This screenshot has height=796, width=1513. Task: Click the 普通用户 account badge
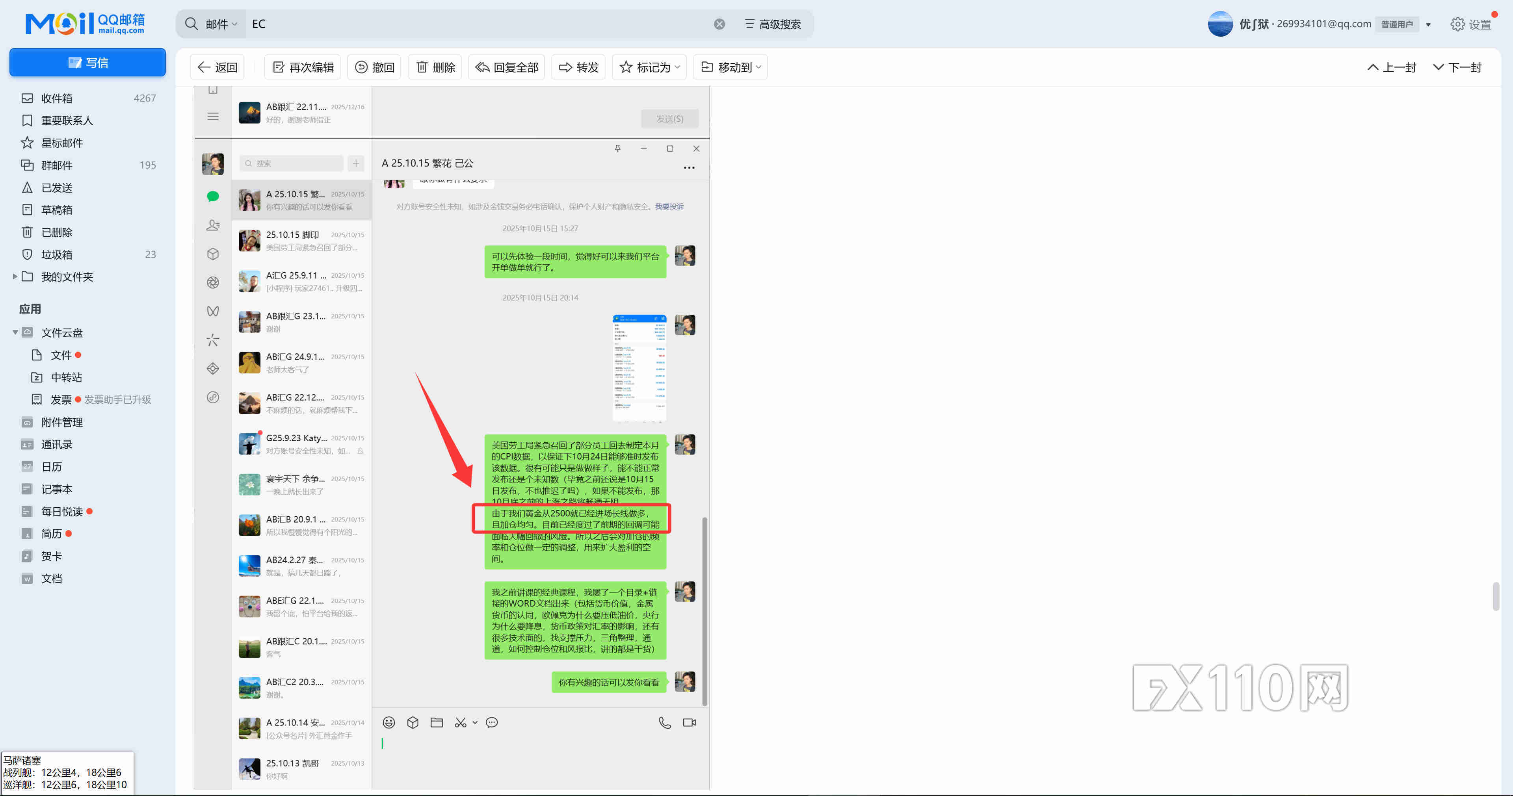[x=1397, y=24]
